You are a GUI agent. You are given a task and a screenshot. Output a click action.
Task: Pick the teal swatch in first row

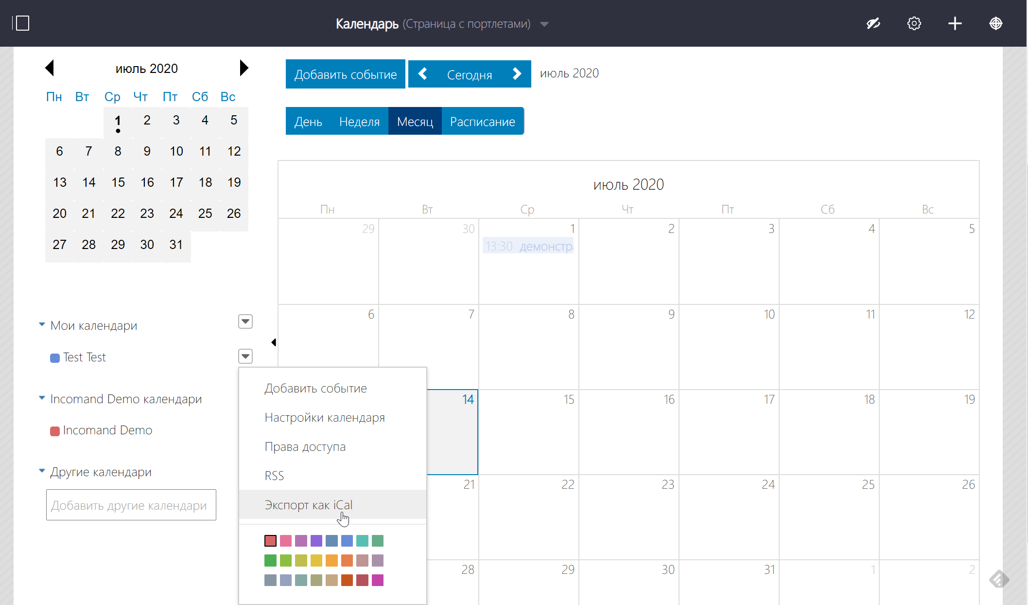[362, 541]
